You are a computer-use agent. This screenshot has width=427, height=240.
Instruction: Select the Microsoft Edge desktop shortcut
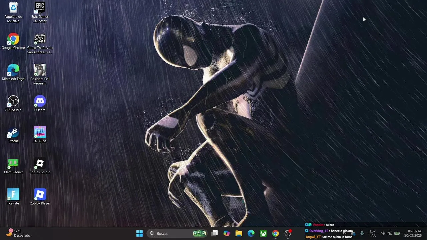pyautogui.click(x=13, y=73)
